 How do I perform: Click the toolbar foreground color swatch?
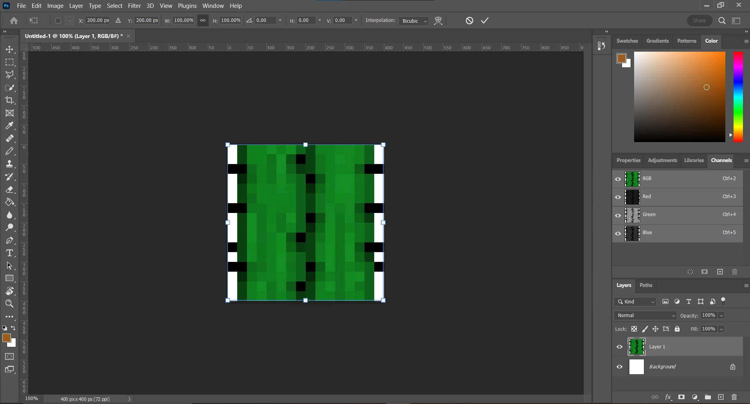click(x=7, y=338)
